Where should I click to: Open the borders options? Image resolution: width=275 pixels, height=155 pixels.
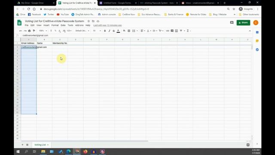click(x=129, y=31)
